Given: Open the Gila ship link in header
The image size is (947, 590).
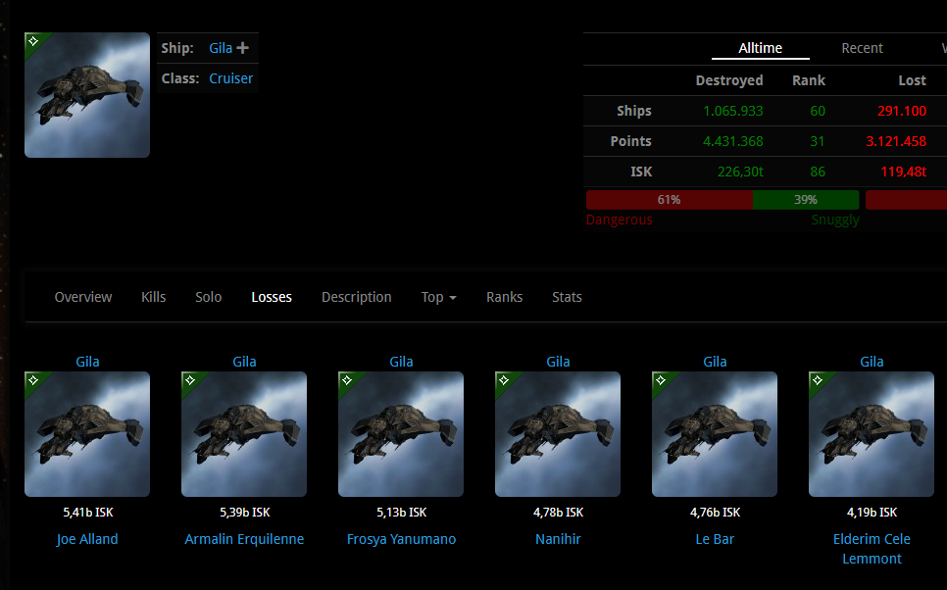Looking at the screenshot, I should tap(221, 48).
